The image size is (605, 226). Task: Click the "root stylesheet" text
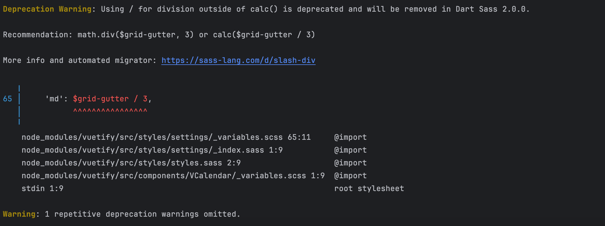coord(369,188)
